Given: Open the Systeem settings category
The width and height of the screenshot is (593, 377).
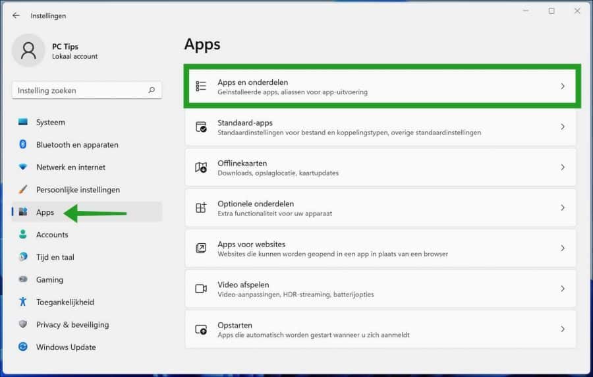Looking at the screenshot, I should tap(87, 122).
